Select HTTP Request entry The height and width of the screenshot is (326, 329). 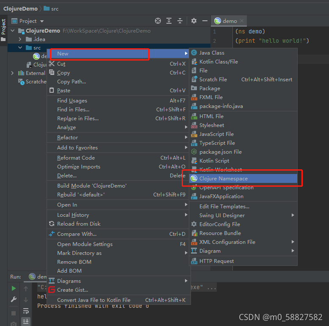click(243, 261)
